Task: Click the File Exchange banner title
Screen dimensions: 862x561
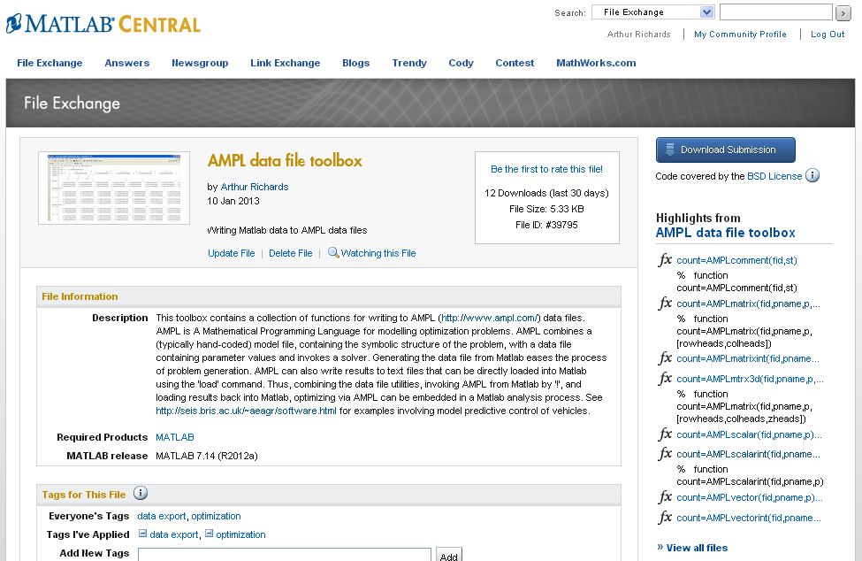Action: (72, 104)
